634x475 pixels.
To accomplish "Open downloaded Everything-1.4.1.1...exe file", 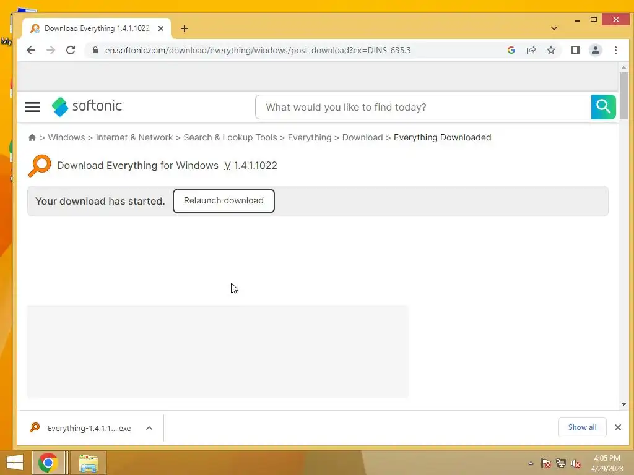I will click(x=81, y=428).
